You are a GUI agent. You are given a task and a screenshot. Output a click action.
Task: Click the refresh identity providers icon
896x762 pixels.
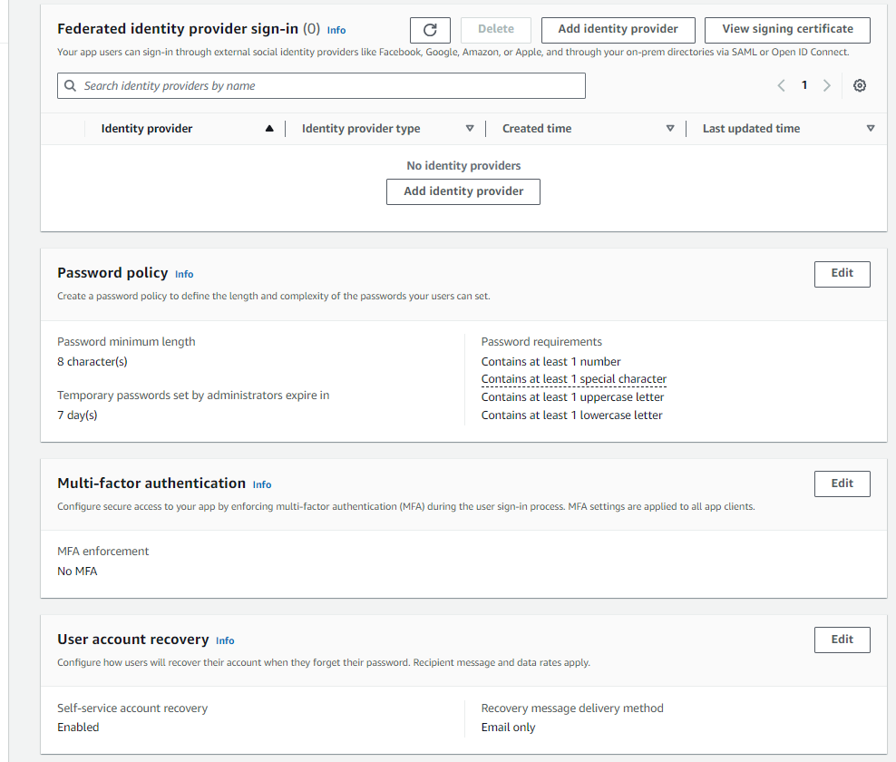pyautogui.click(x=430, y=30)
